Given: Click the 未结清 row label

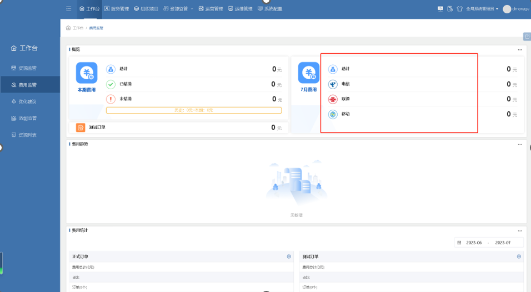Looking at the screenshot, I should pyautogui.click(x=126, y=99).
